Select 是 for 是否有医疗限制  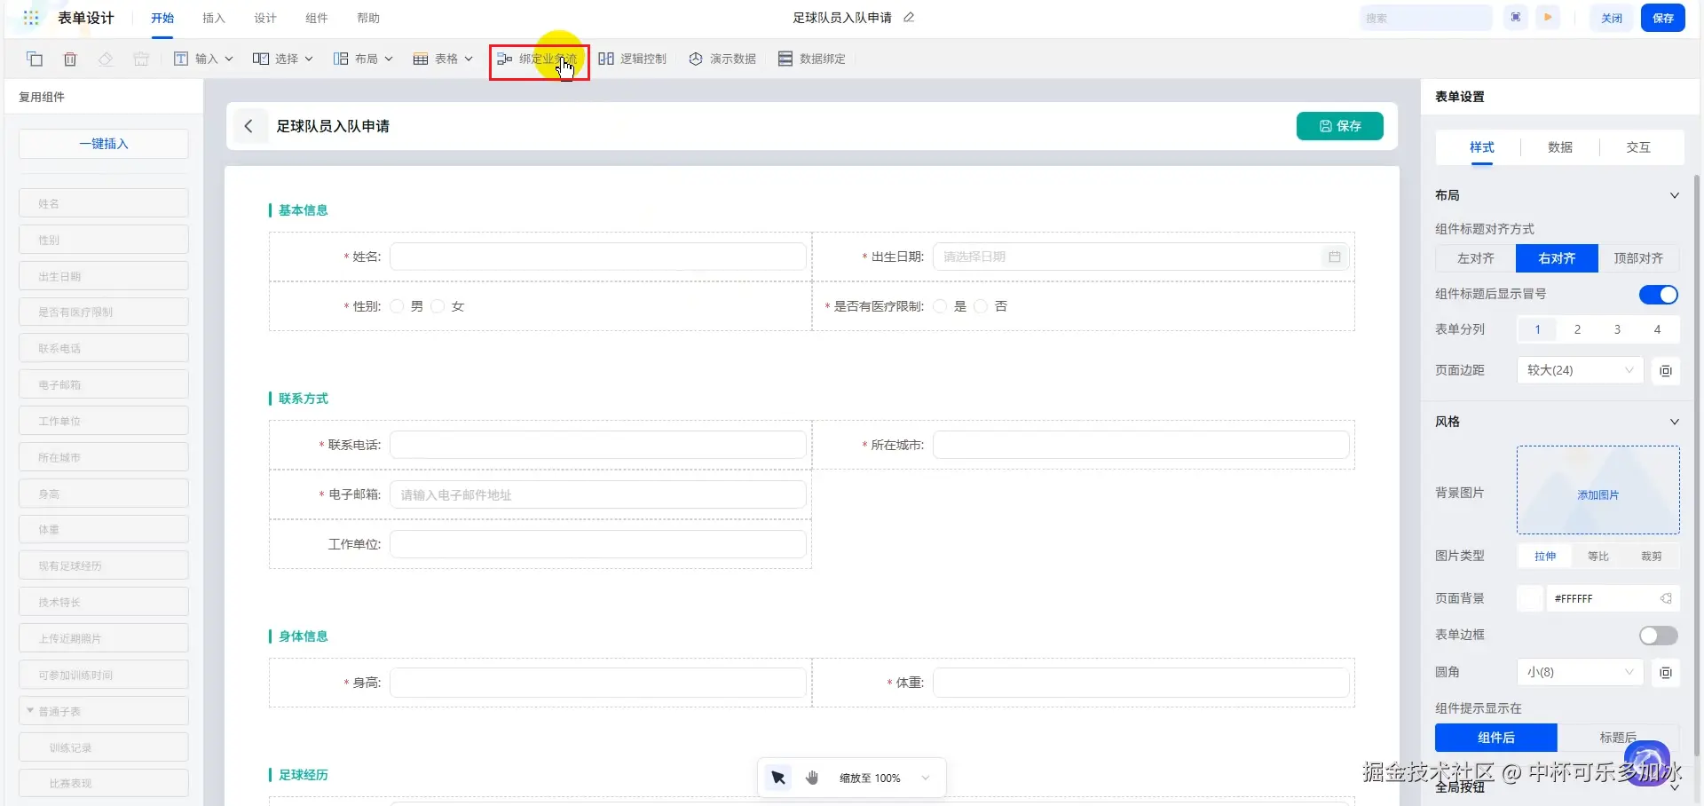tap(940, 306)
